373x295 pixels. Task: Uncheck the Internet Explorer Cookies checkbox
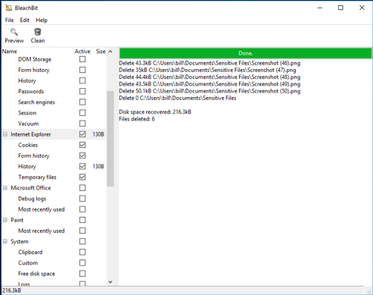[82, 145]
